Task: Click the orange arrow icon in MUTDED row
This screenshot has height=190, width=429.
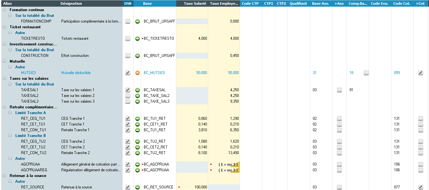Action: pos(137,73)
